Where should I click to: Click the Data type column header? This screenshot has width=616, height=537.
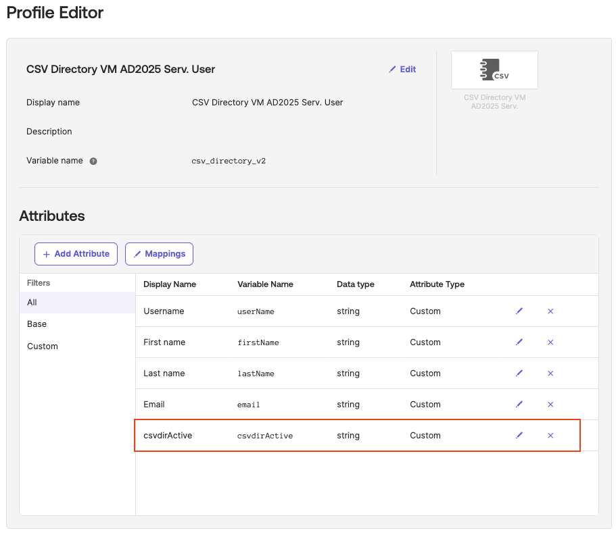356,284
